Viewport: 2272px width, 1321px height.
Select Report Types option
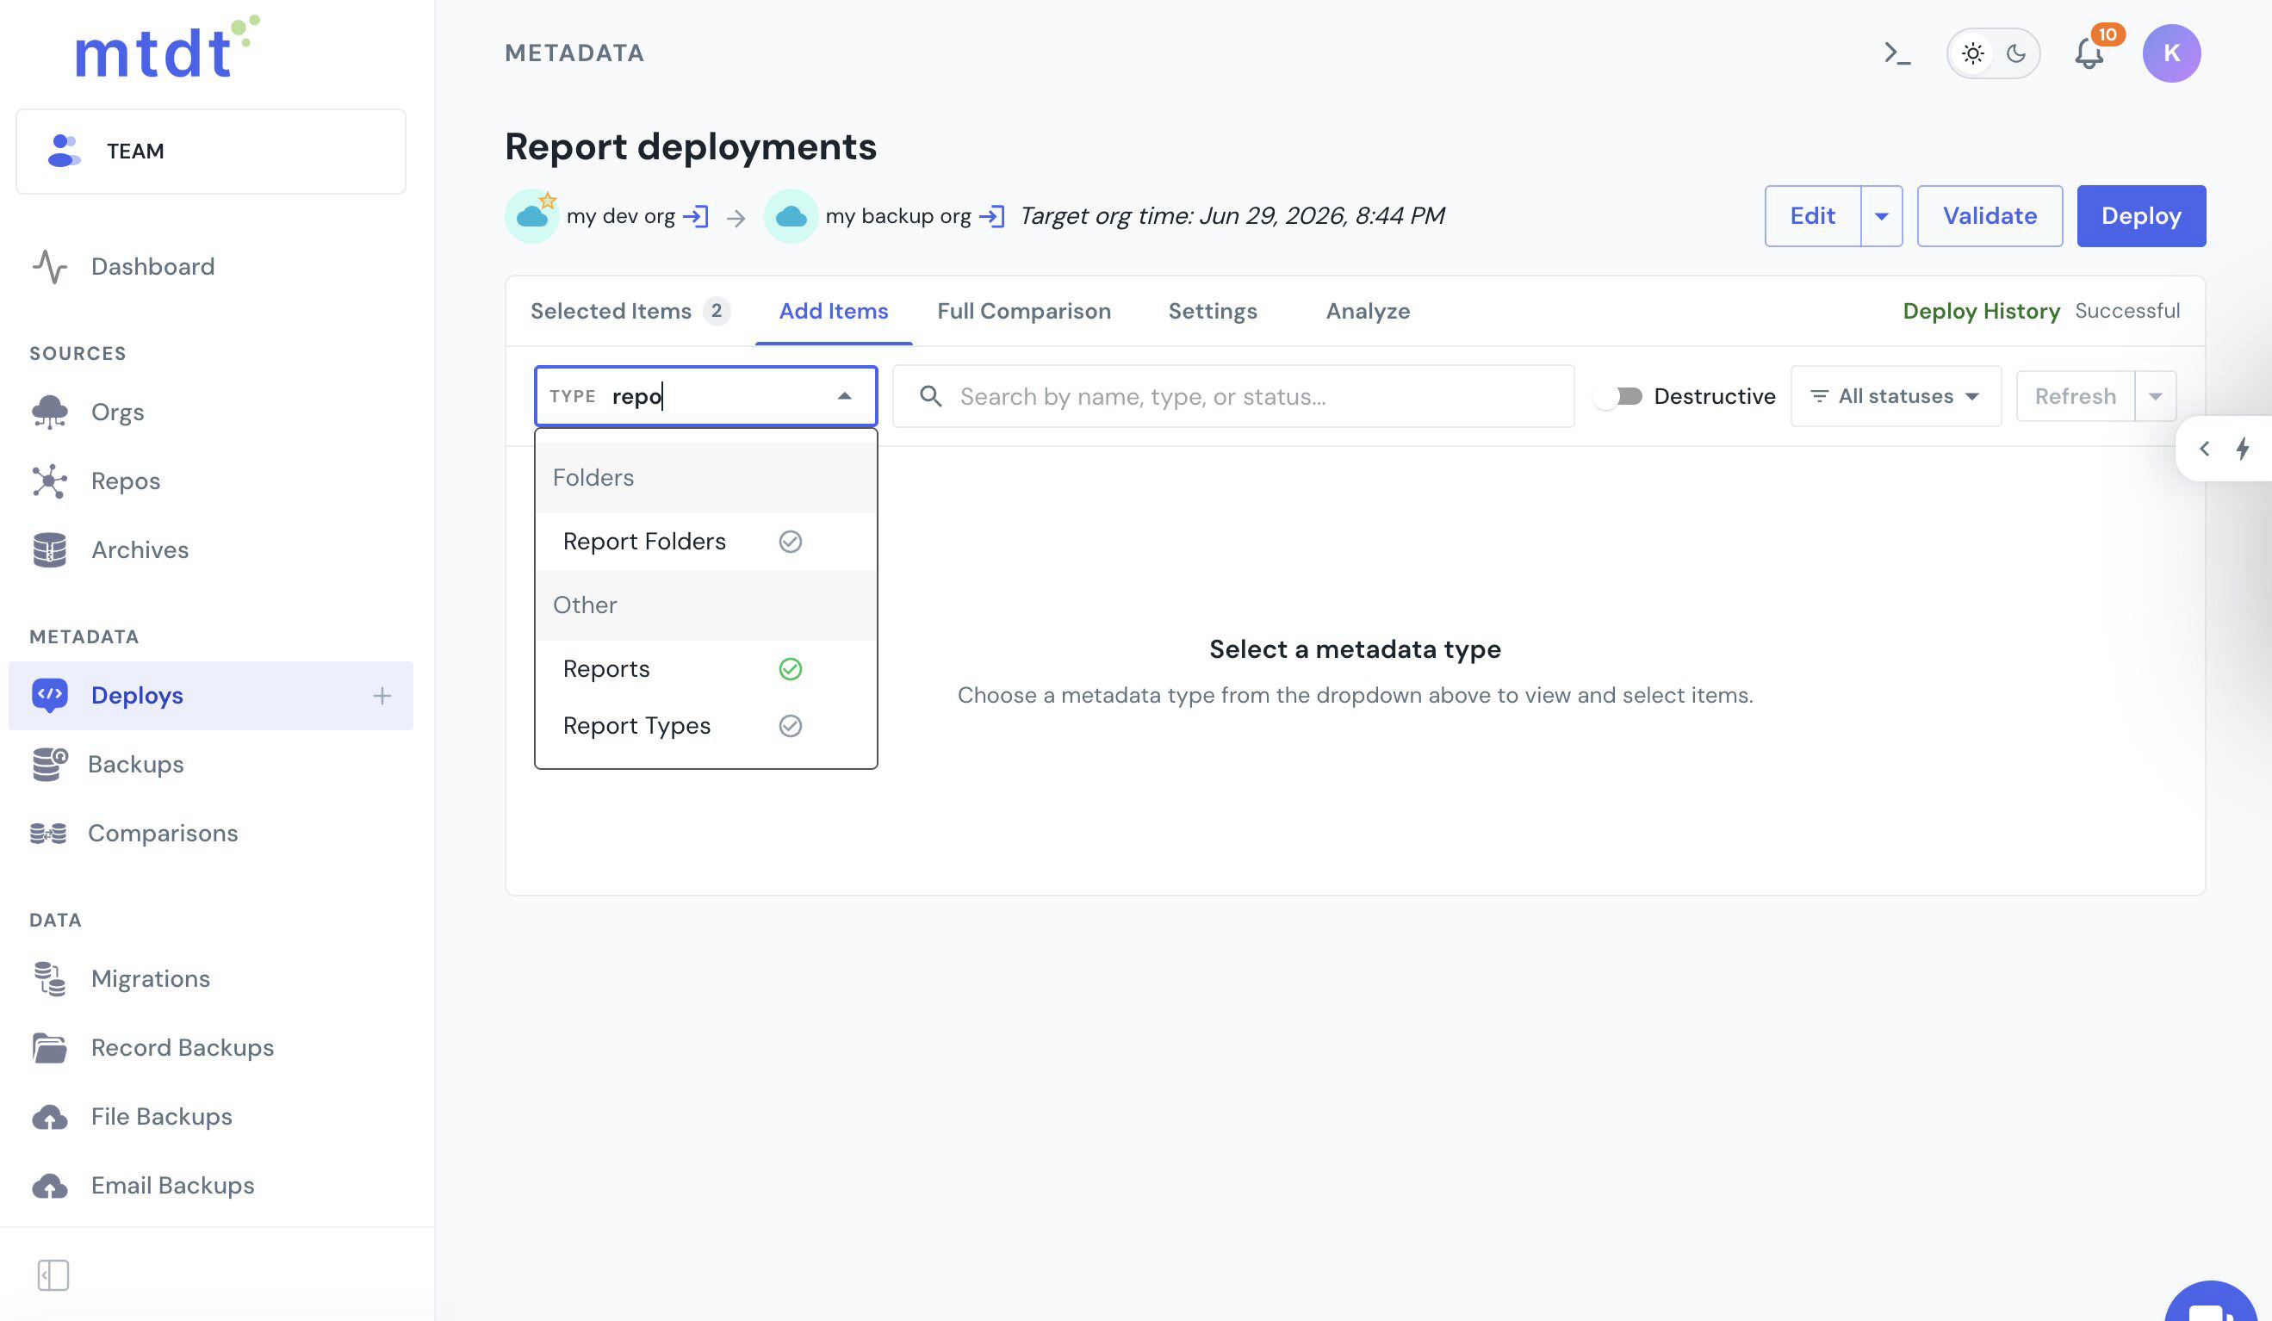706,726
